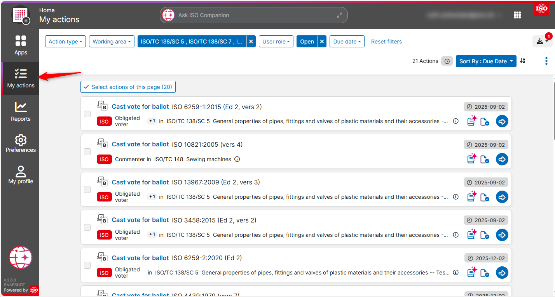Remove the ISO/TC 138 working area filter
555x297 pixels.
click(251, 42)
